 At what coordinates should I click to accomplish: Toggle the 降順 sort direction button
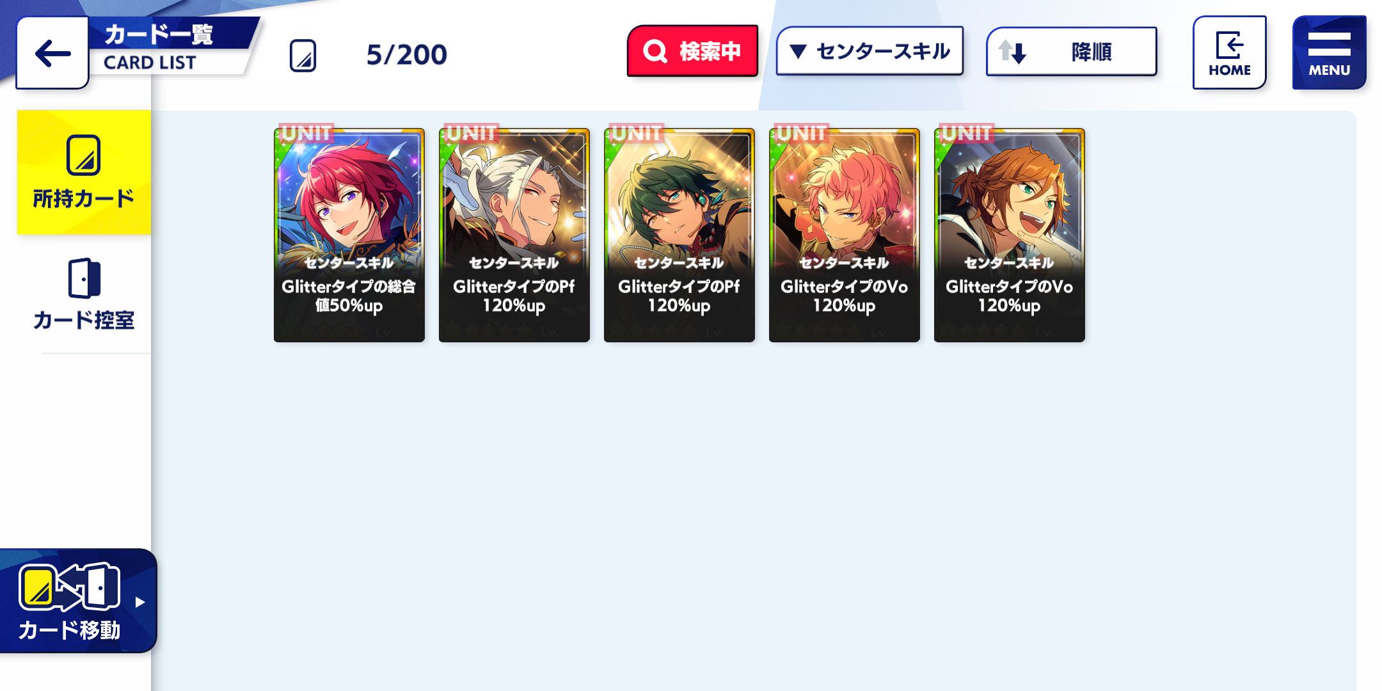pyautogui.click(x=1072, y=52)
